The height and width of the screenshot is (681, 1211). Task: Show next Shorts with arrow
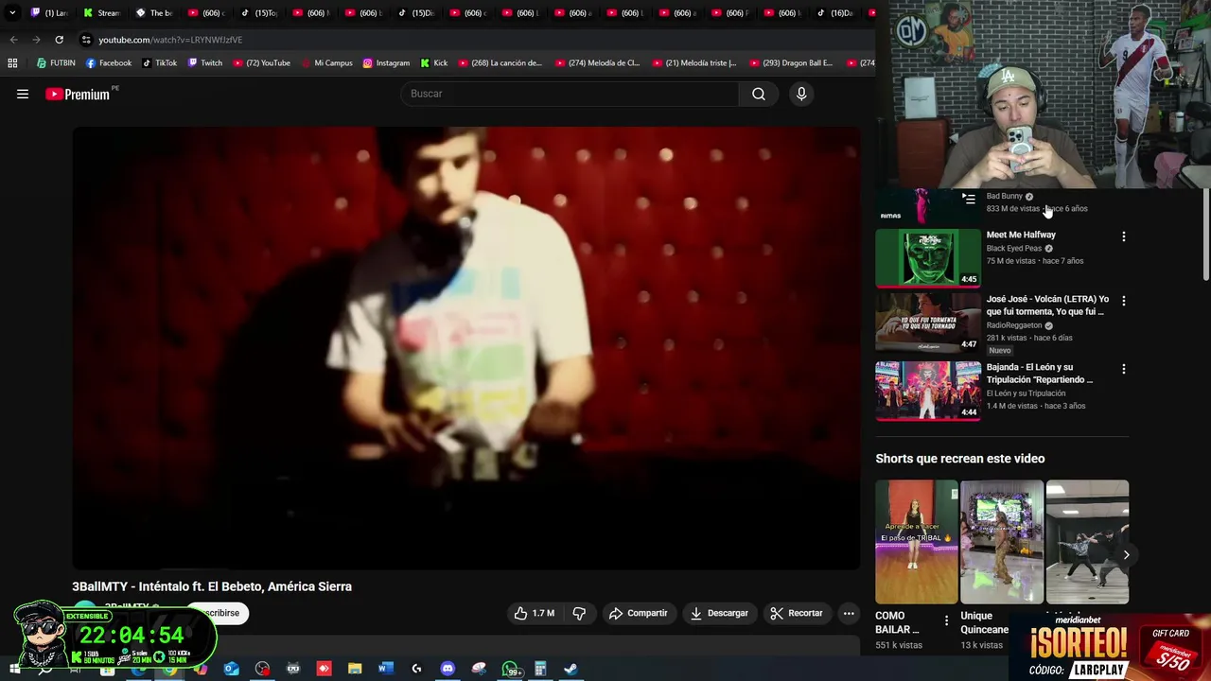click(1126, 554)
